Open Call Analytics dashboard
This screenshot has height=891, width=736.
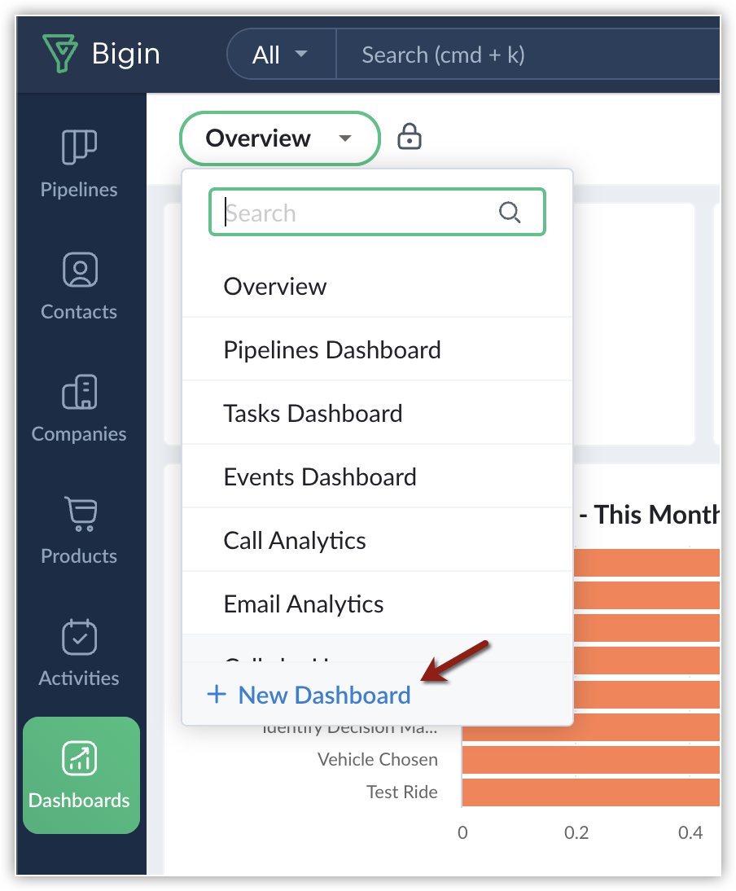377,541
